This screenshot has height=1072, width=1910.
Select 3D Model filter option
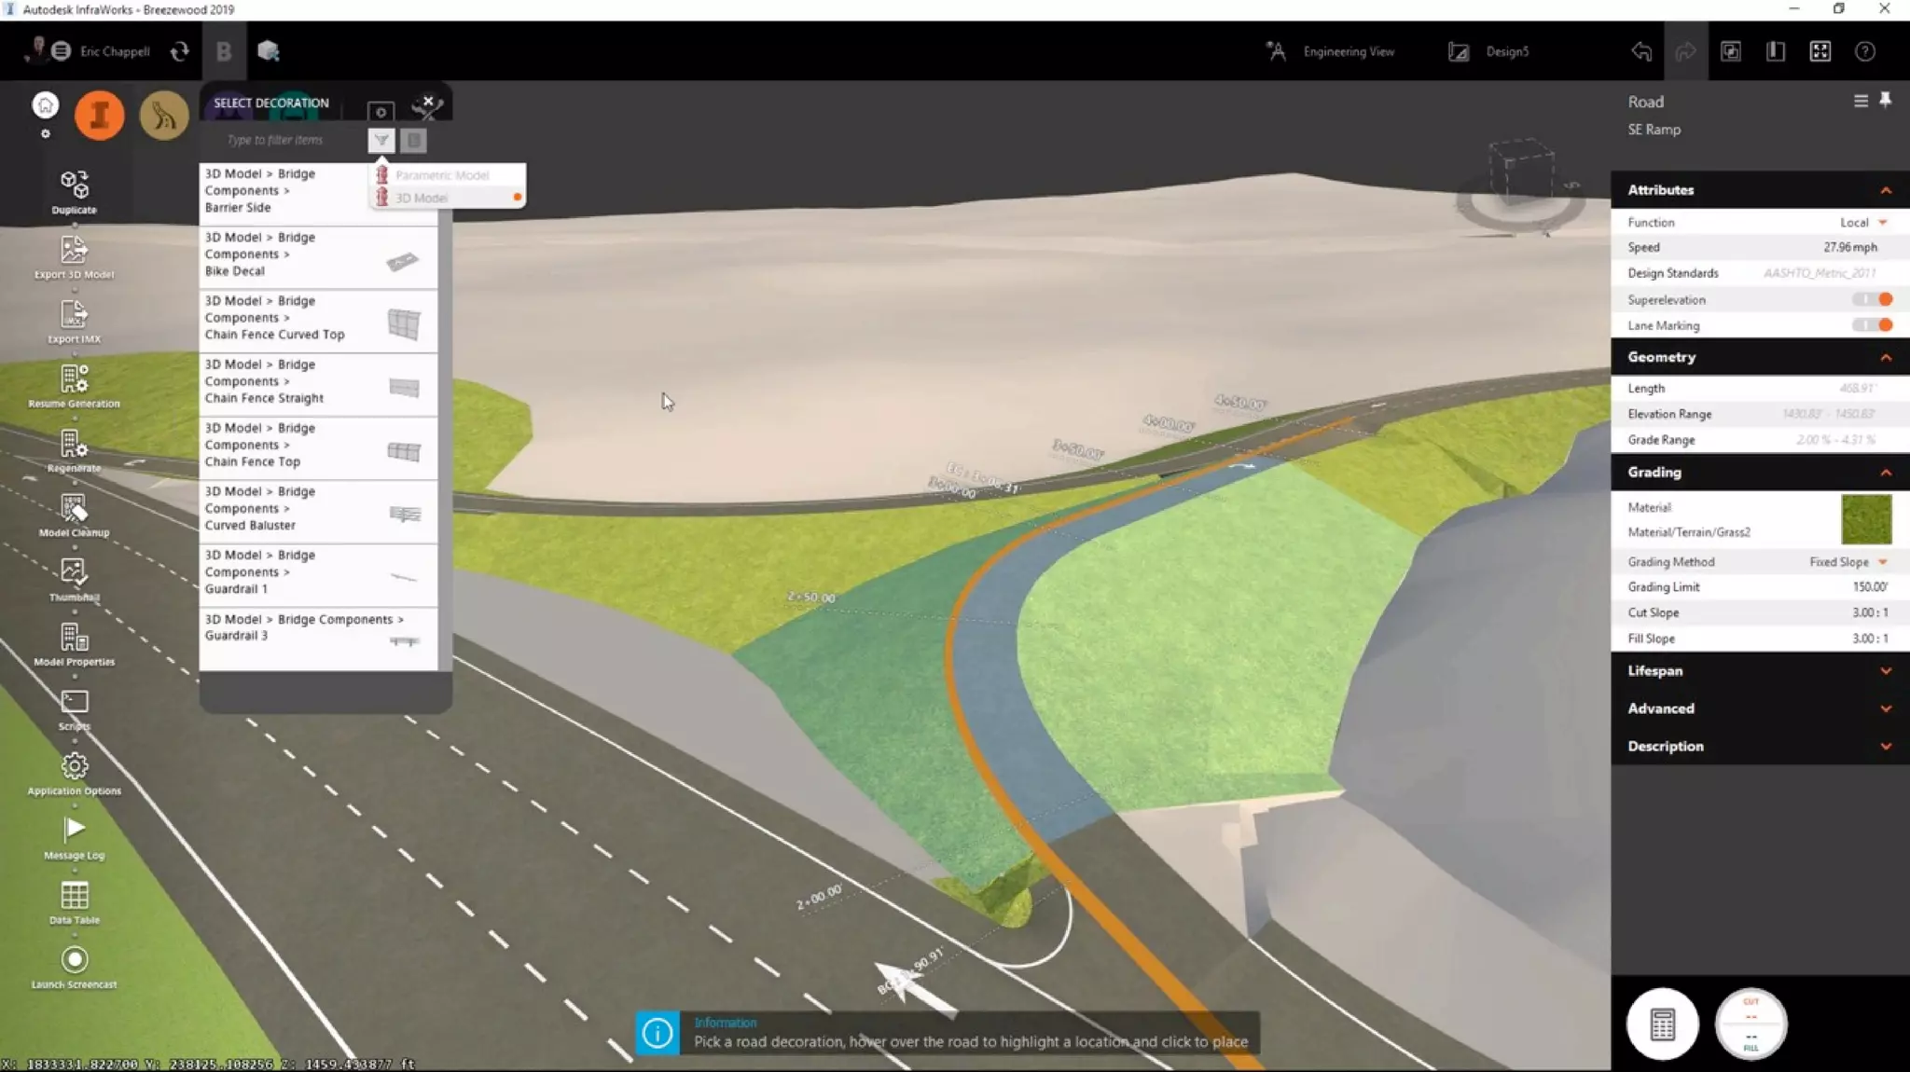(422, 198)
